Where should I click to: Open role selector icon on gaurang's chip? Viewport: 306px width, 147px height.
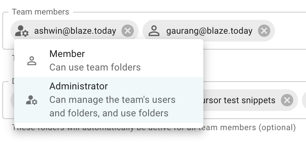(x=154, y=31)
